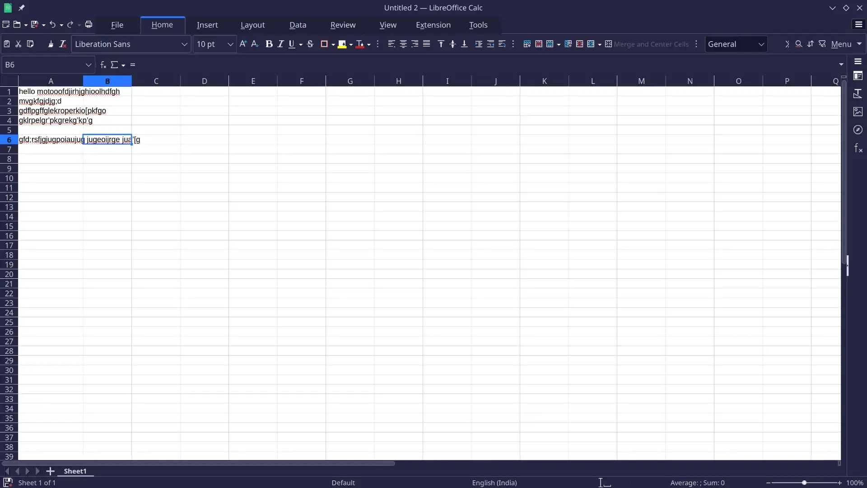Click the Wrap Text icon

[502, 44]
